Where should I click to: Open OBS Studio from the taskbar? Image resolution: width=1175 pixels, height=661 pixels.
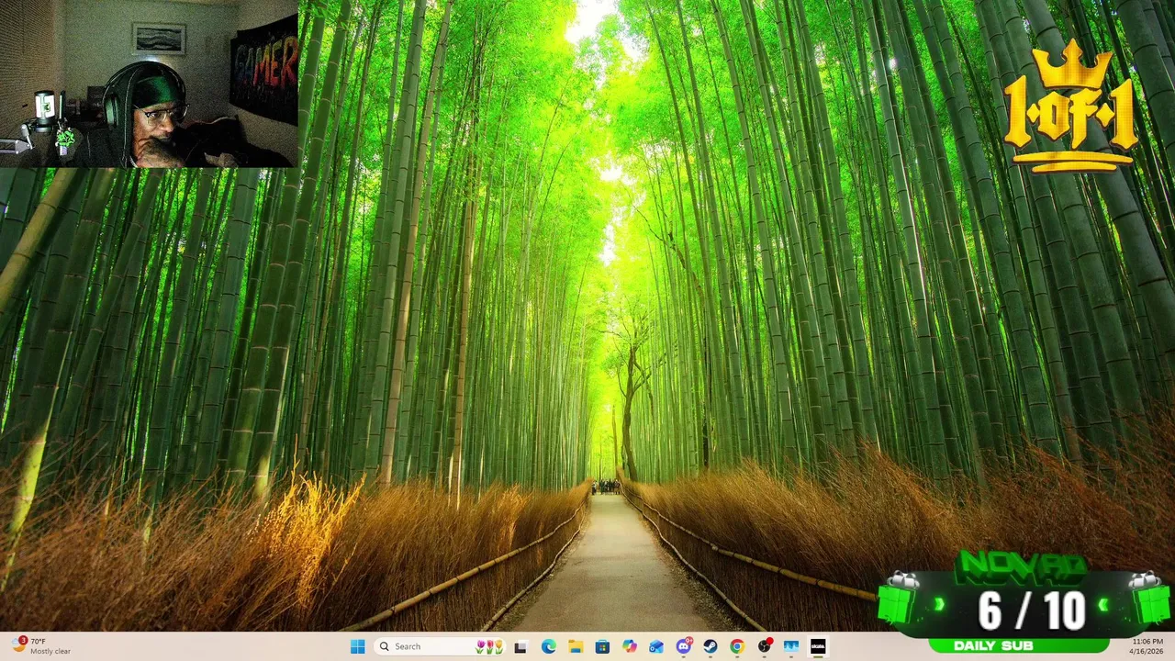[764, 646]
